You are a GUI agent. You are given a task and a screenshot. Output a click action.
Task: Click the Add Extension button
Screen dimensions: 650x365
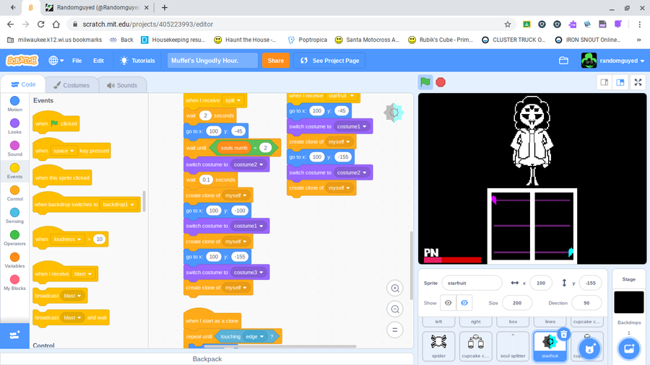(x=14, y=335)
